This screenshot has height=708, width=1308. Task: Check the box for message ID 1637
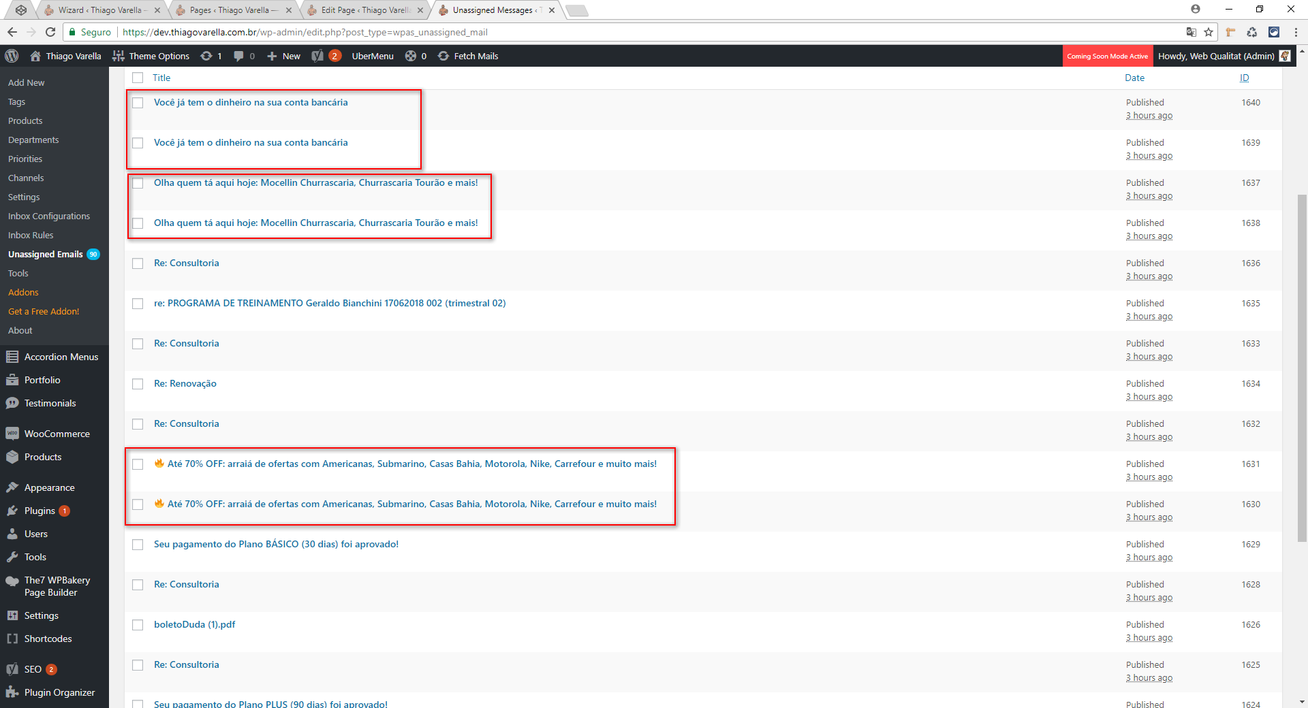[x=138, y=183]
